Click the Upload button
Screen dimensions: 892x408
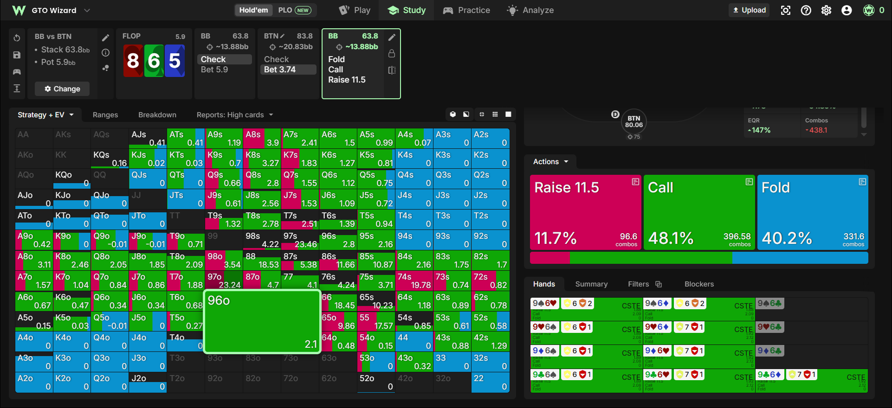[749, 10]
